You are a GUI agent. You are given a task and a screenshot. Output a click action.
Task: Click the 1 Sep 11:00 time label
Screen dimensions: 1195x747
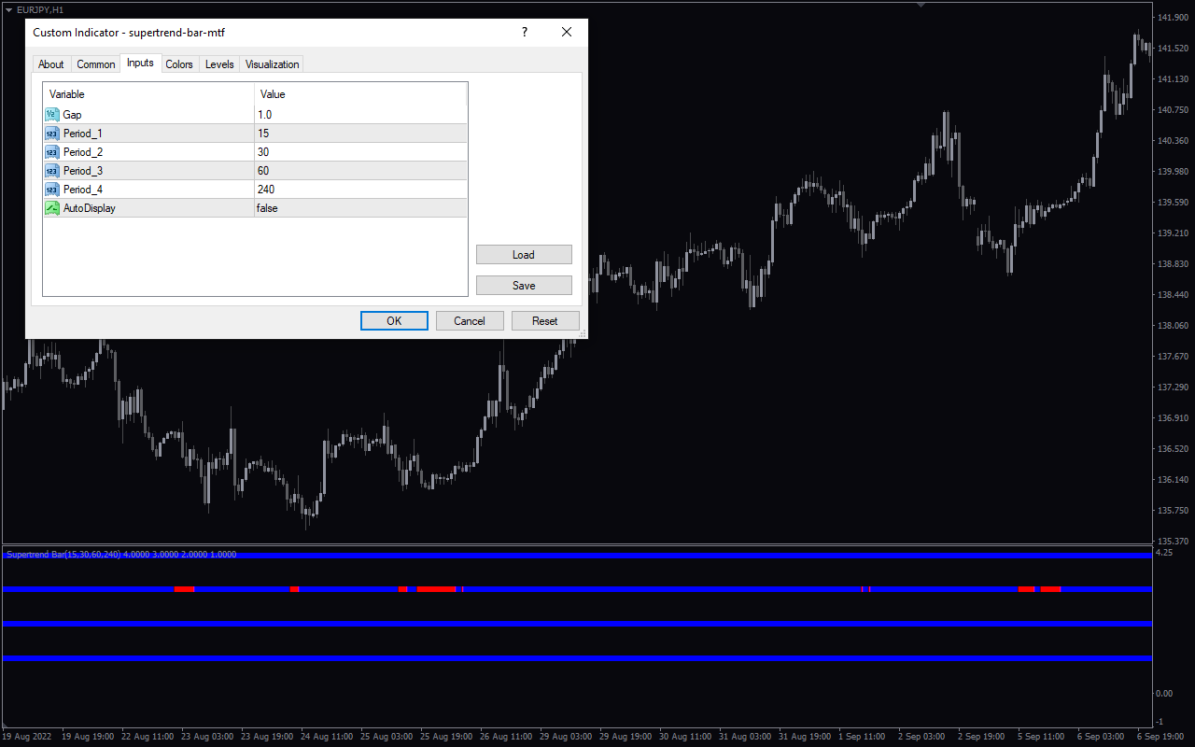pyautogui.click(x=862, y=736)
